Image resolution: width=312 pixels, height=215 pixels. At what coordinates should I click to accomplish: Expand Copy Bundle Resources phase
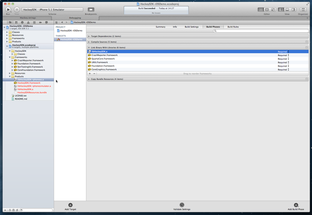[x=89, y=79]
